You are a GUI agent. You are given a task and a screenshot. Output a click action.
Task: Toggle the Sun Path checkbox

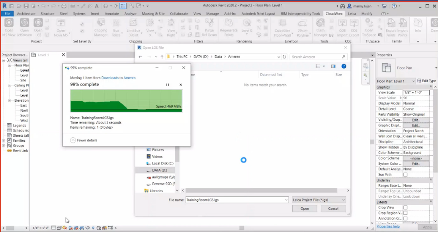(405, 174)
